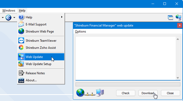The height and width of the screenshot is (101, 183).
Task: Minimize the main application window
Action: [x=153, y=4]
